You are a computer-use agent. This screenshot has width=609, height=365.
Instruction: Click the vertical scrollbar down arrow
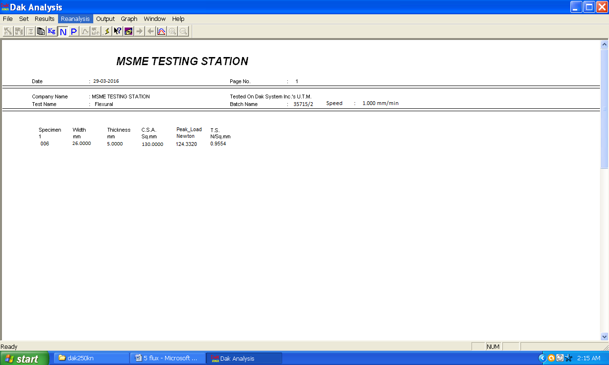coord(605,336)
